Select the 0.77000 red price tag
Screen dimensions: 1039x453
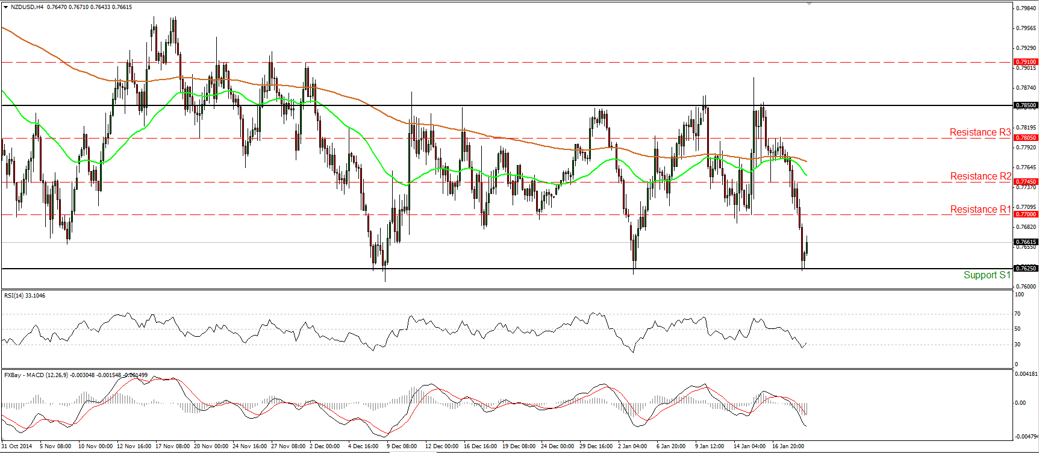pos(1026,214)
